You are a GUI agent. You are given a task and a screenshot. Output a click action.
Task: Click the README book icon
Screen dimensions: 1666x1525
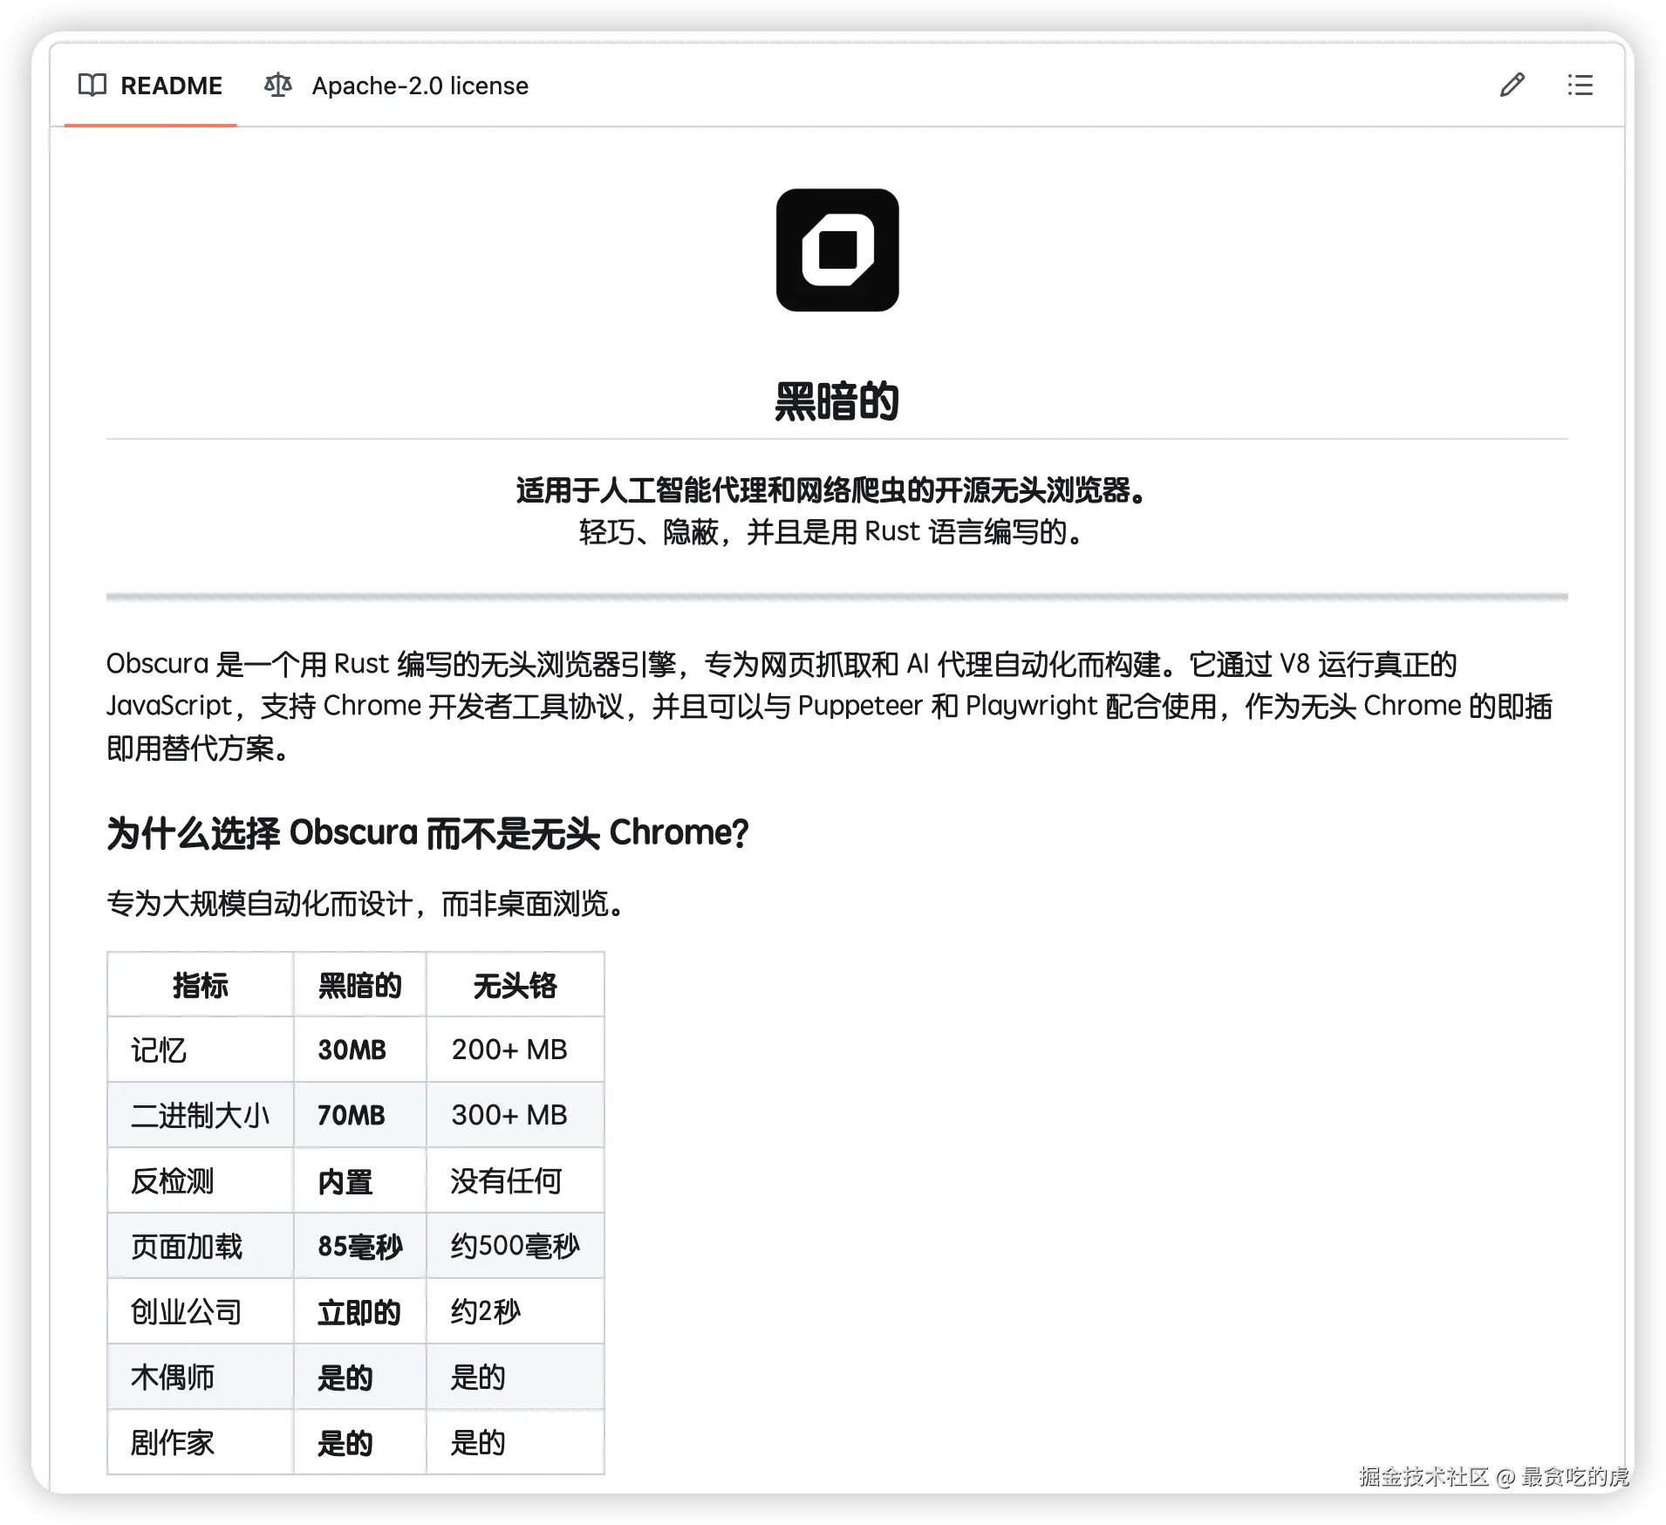(x=92, y=85)
